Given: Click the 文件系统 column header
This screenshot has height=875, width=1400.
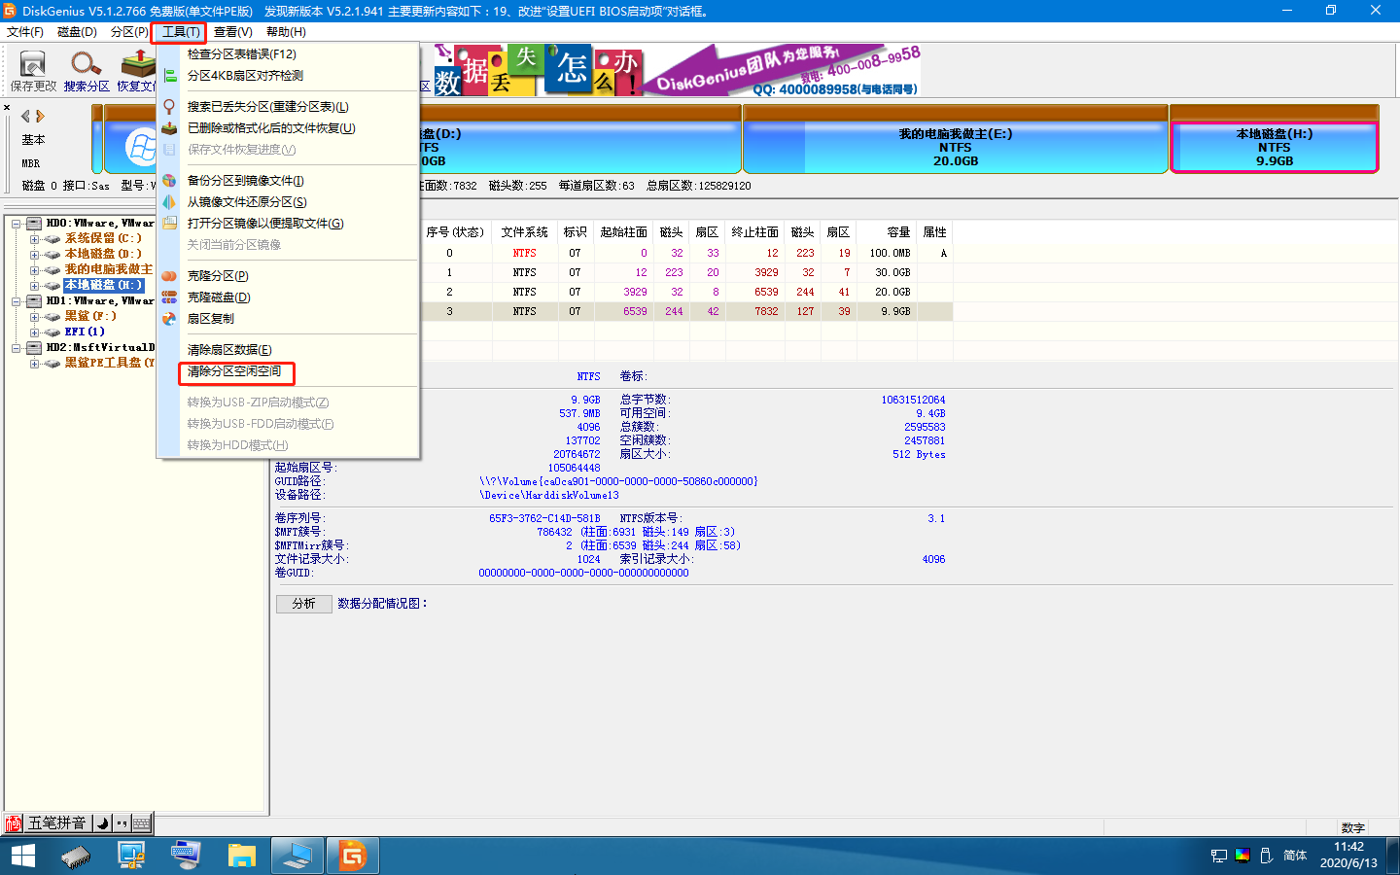Looking at the screenshot, I should pos(525,232).
